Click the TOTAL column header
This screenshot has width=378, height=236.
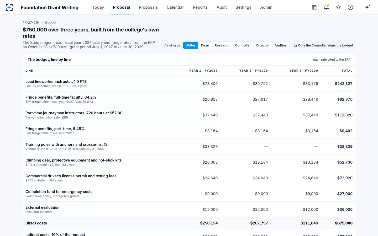[347, 71]
